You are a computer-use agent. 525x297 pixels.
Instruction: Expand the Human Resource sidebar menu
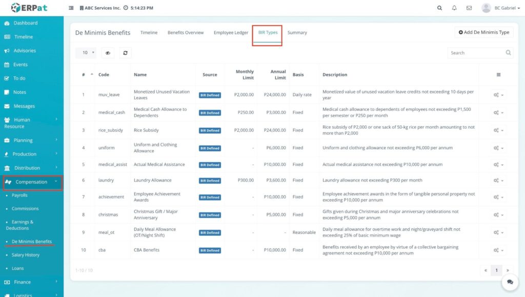(x=31, y=123)
